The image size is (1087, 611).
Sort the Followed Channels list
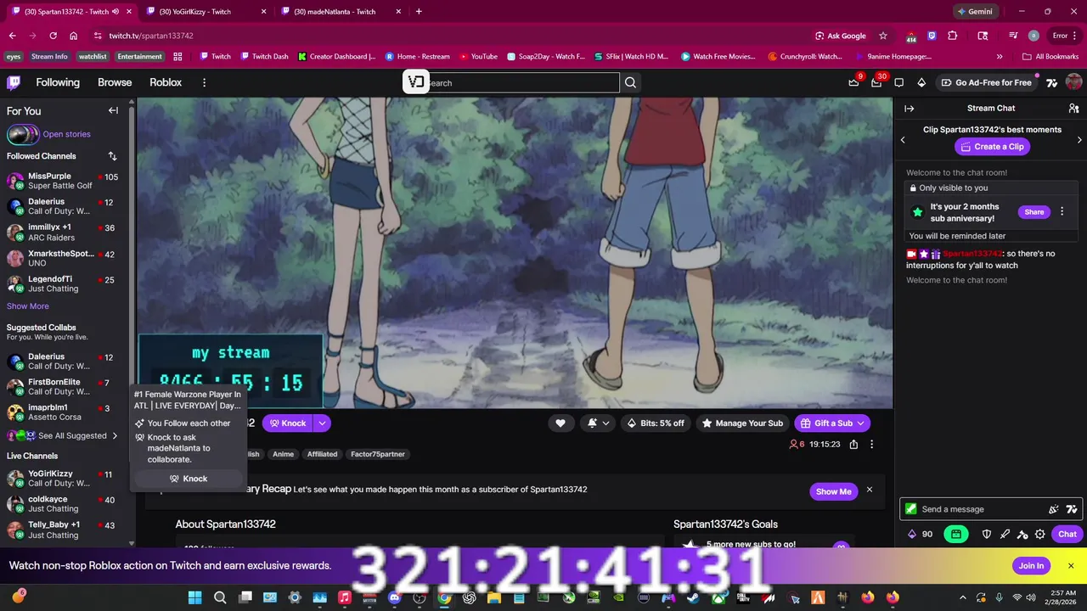coord(112,156)
